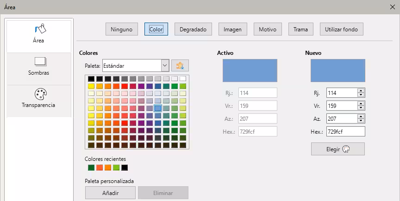Pick the bright yellow swatch in second row
This screenshot has width=400, height=201.
click(91, 86)
